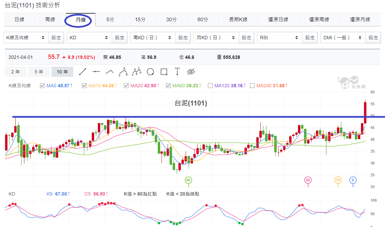
Task: Open the 周KD(日) indicator dropdown
Action: pyautogui.click(x=153, y=38)
